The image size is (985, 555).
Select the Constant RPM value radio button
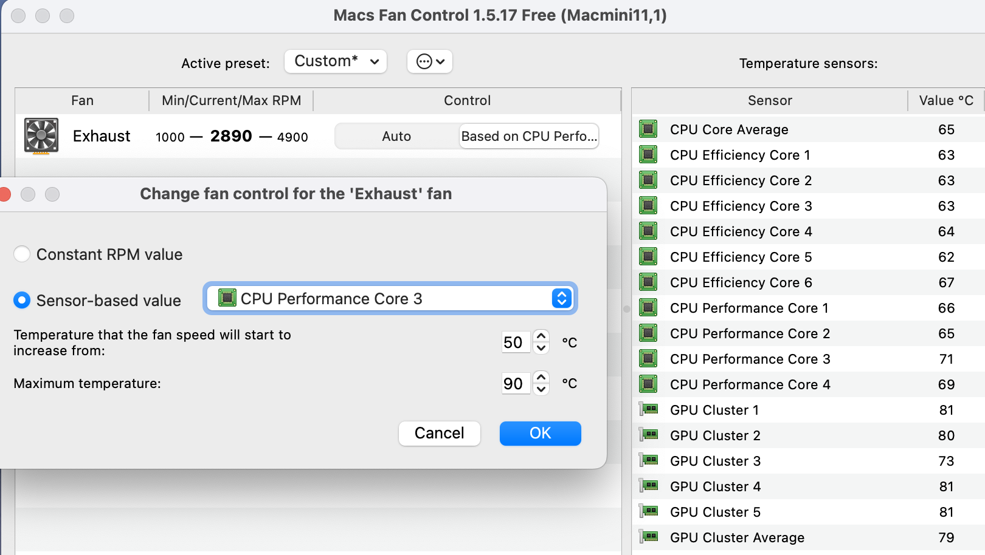(x=22, y=254)
